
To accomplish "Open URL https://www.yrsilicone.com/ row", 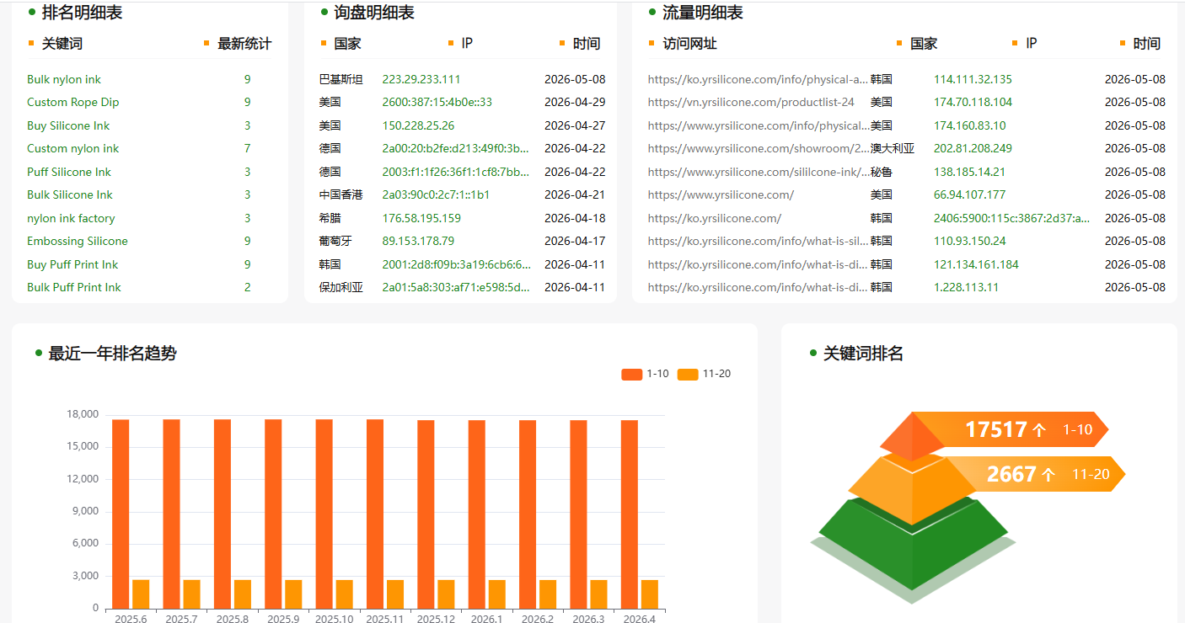I will pos(721,194).
